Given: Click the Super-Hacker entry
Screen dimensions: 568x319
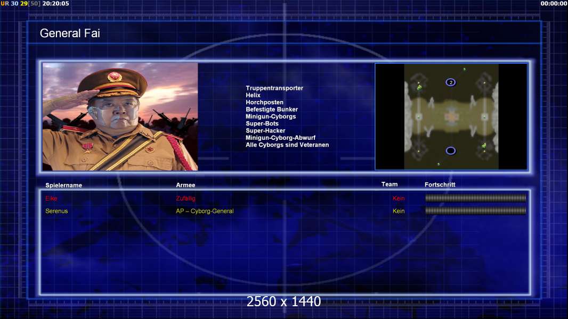Looking at the screenshot, I should pyautogui.click(x=265, y=130).
